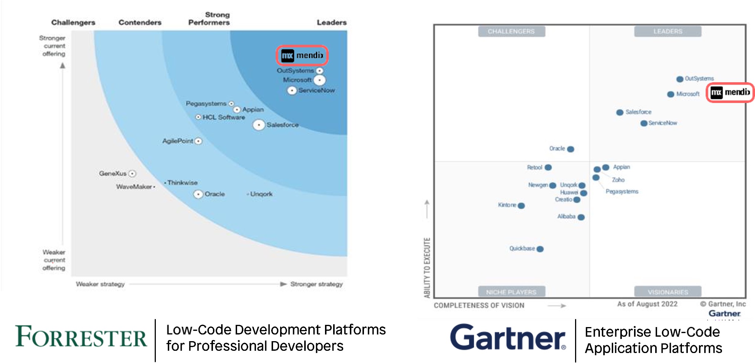Click the Contenders heading above the Forrester chart

click(x=140, y=23)
